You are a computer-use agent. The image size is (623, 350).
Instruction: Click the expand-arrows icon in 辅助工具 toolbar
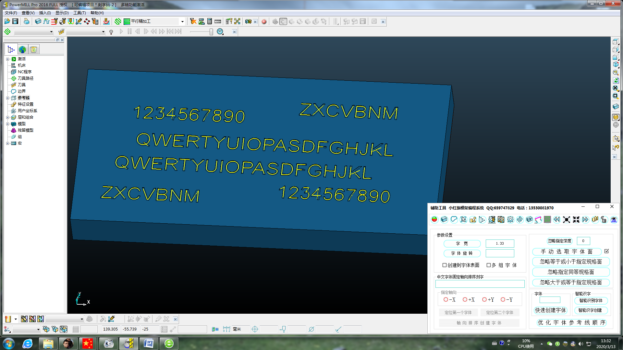pos(567,219)
